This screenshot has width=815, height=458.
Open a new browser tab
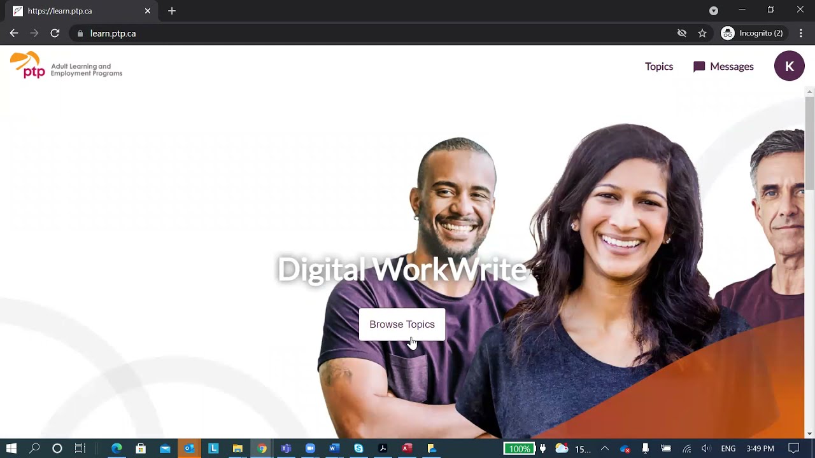171,11
